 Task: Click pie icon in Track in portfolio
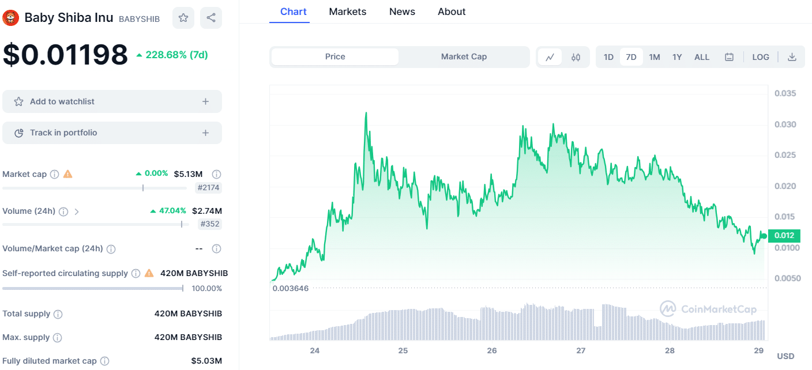(18, 133)
